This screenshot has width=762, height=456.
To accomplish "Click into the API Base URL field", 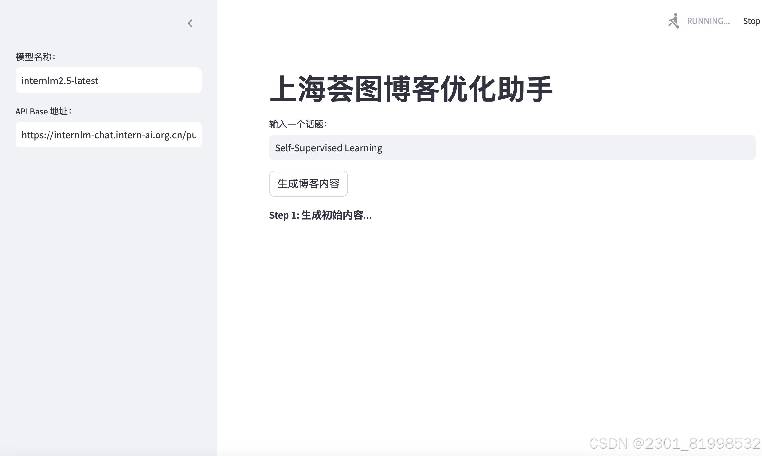I will pyautogui.click(x=108, y=135).
